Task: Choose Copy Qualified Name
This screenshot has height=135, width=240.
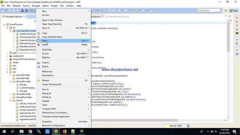Action: coord(63,37)
